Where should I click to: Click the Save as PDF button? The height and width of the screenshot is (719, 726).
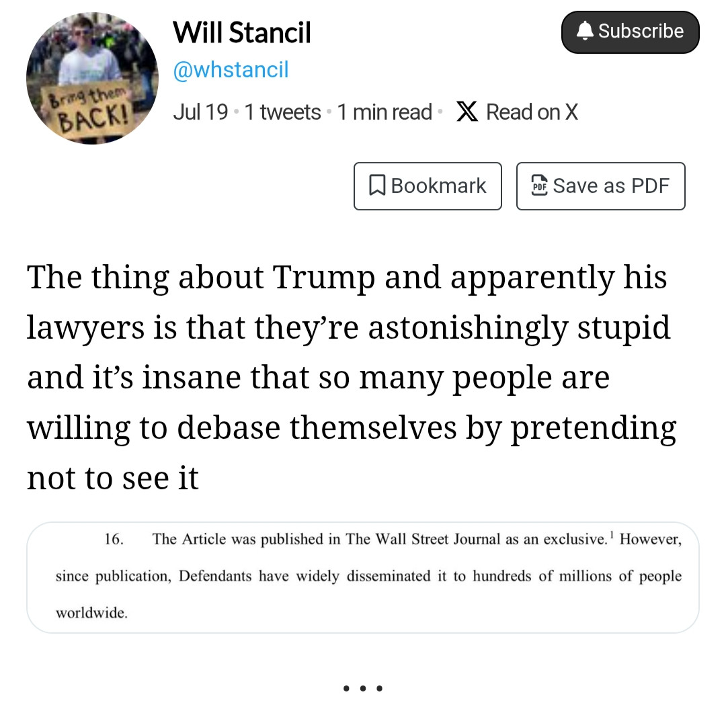tap(600, 186)
